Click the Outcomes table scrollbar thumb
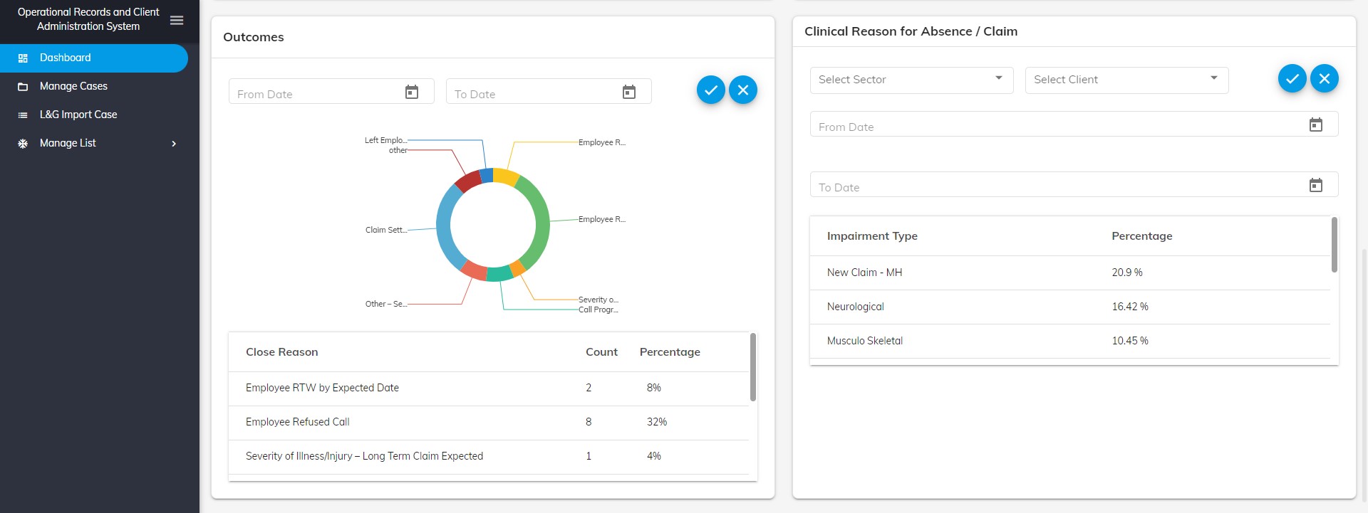Image resolution: width=1368 pixels, height=513 pixels. pos(753,367)
